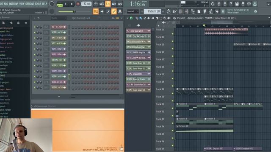The width and height of the screenshot is (271, 152).
Task: Click the pattern selector left arrow
Action: (142, 11)
